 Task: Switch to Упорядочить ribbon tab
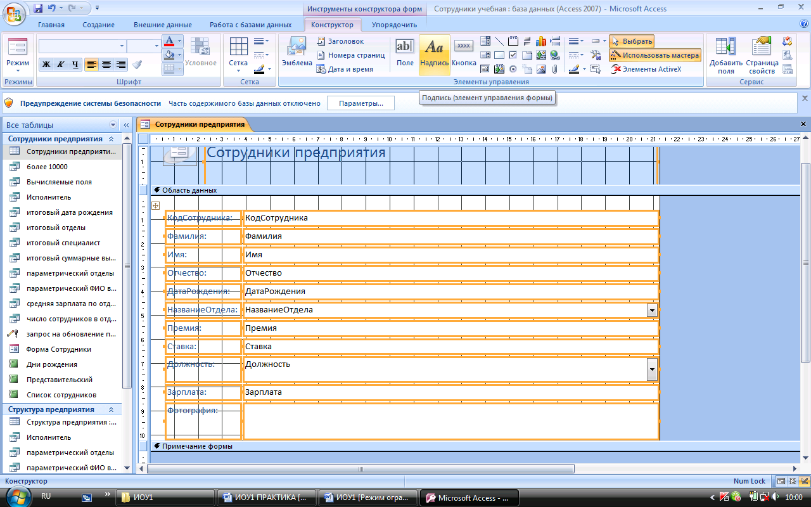pos(394,25)
